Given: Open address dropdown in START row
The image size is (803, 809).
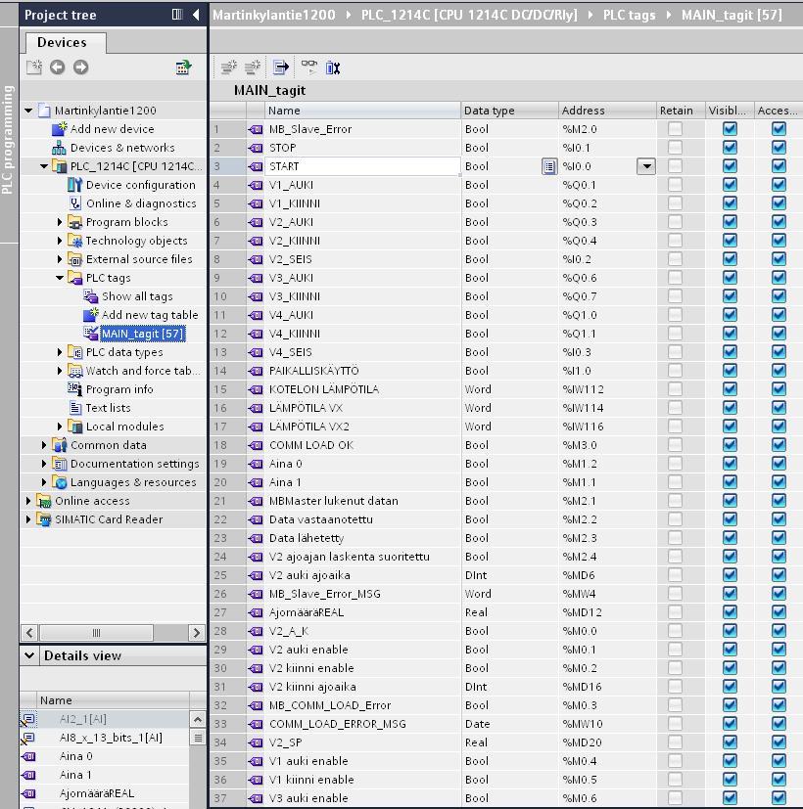Looking at the screenshot, I should coord(646,166).
